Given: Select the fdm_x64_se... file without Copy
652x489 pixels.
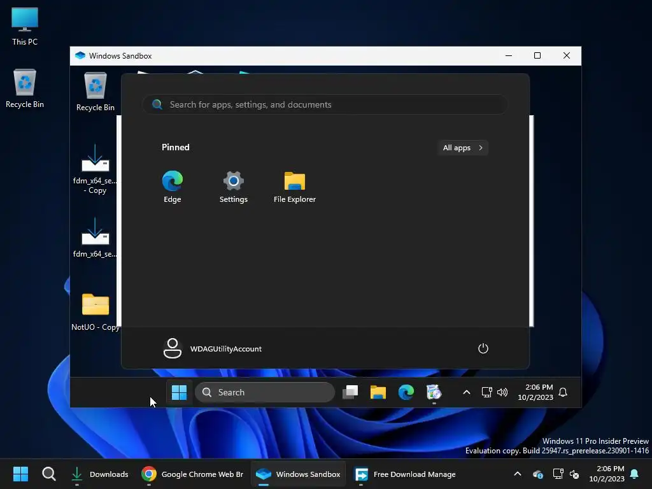Looking at the screenshot, I should 96,238.
